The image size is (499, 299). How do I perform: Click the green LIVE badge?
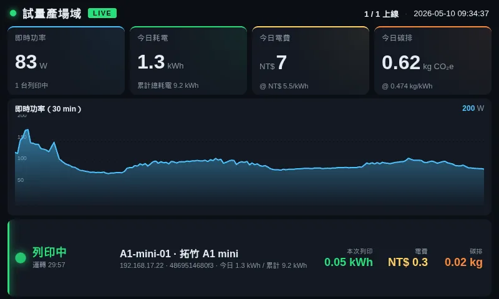pos(102,13)
